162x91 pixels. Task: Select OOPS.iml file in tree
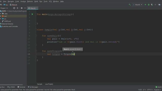[6, 21]
